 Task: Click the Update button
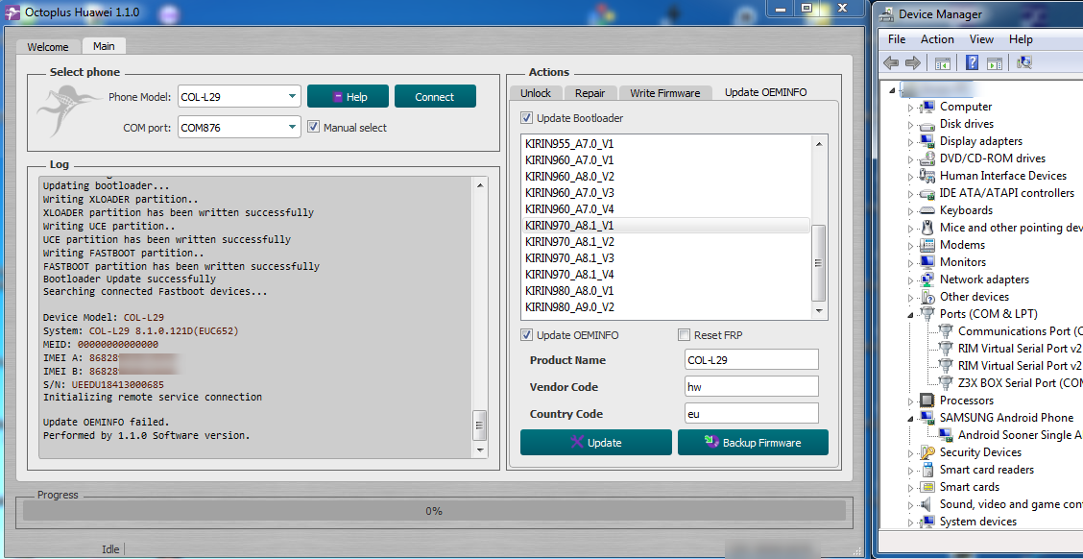[x=596, y=442]
